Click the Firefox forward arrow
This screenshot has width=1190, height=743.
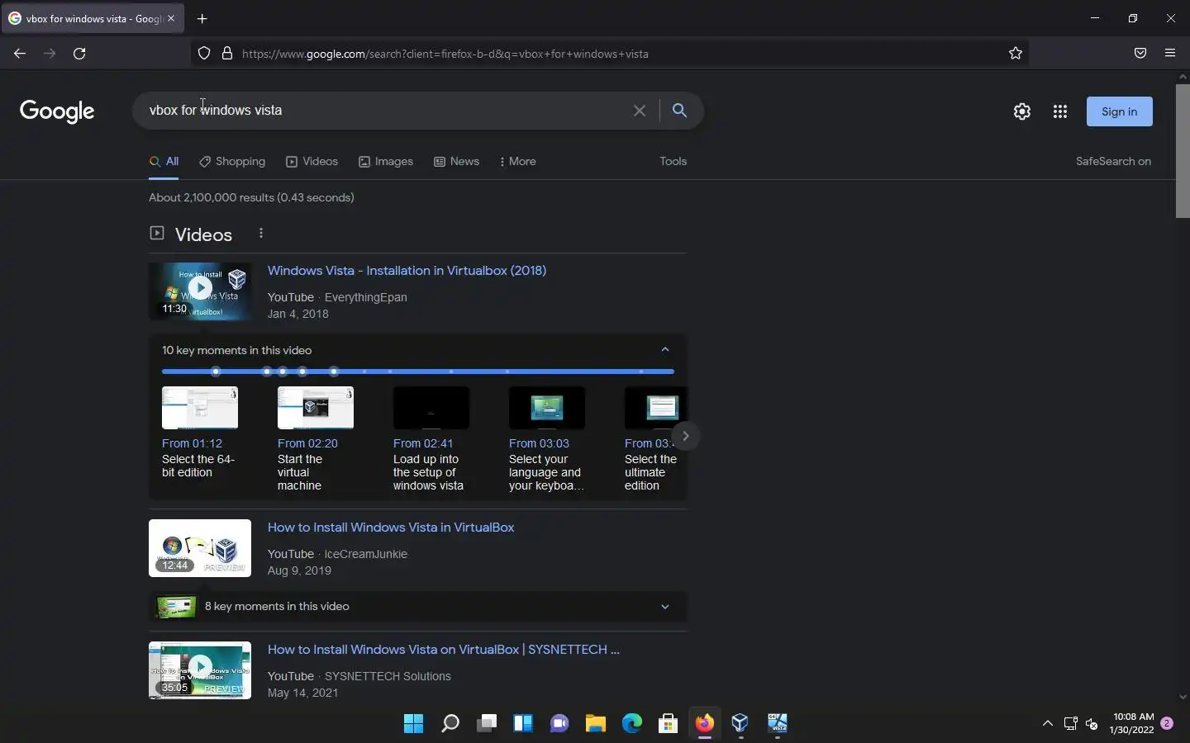(x=50, y=54)
